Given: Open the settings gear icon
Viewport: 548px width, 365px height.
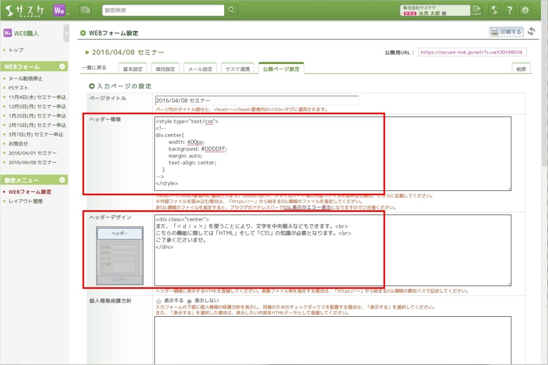Looking at the screenshot, I should (x=526, y=10).
